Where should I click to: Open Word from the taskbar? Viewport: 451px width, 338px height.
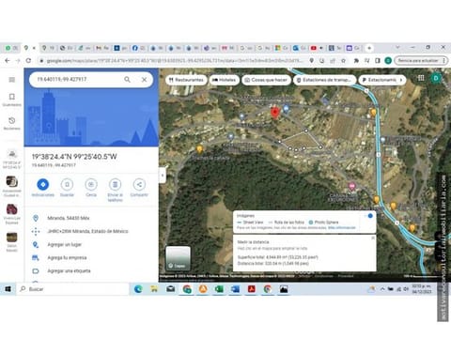235,289
